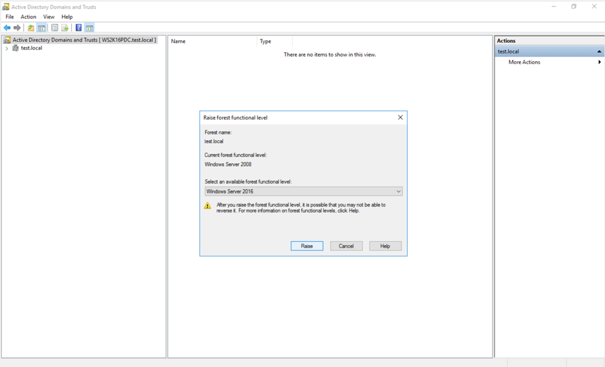Click the 'Select an available forest functional level:' label
This screenshot has width=605, height=367.
(248, 181)
